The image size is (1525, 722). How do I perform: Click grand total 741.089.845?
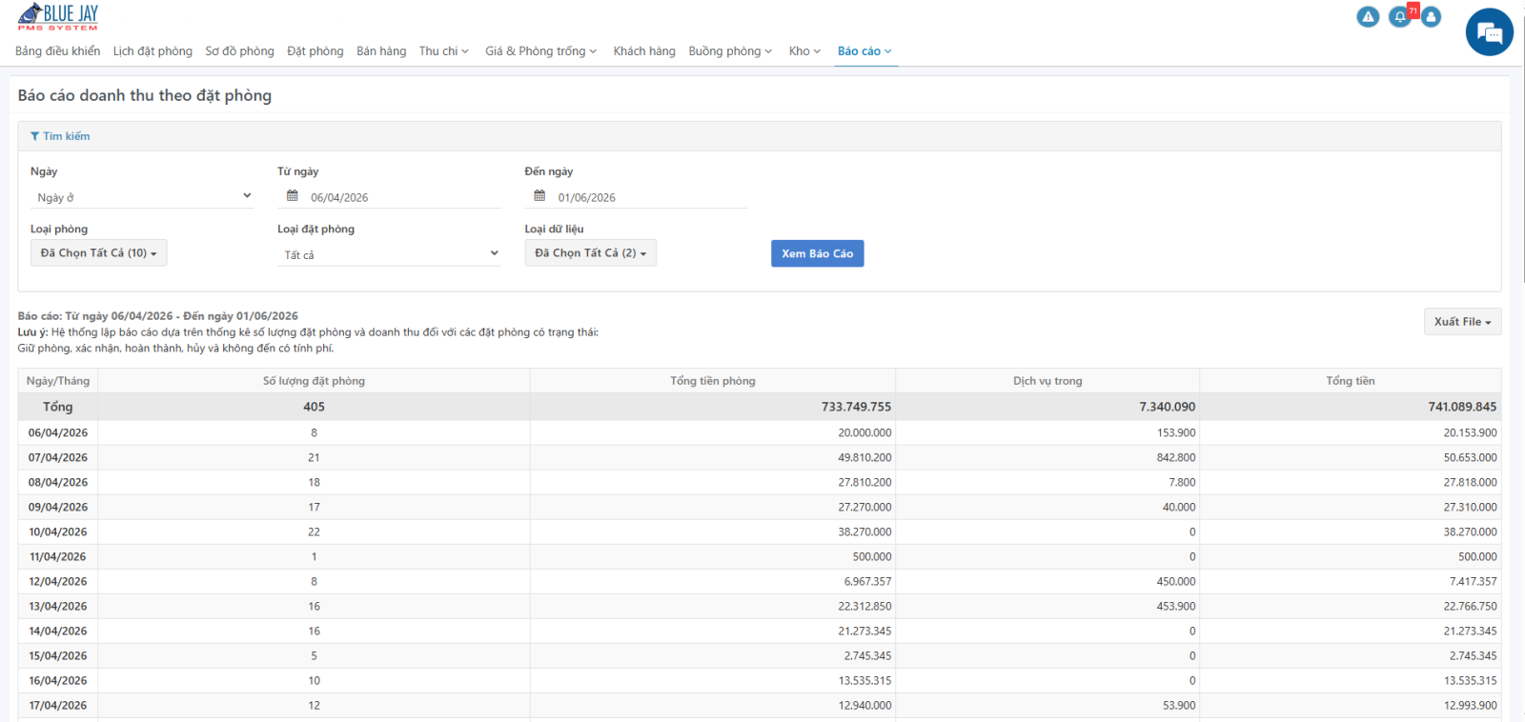[1462, 407]
